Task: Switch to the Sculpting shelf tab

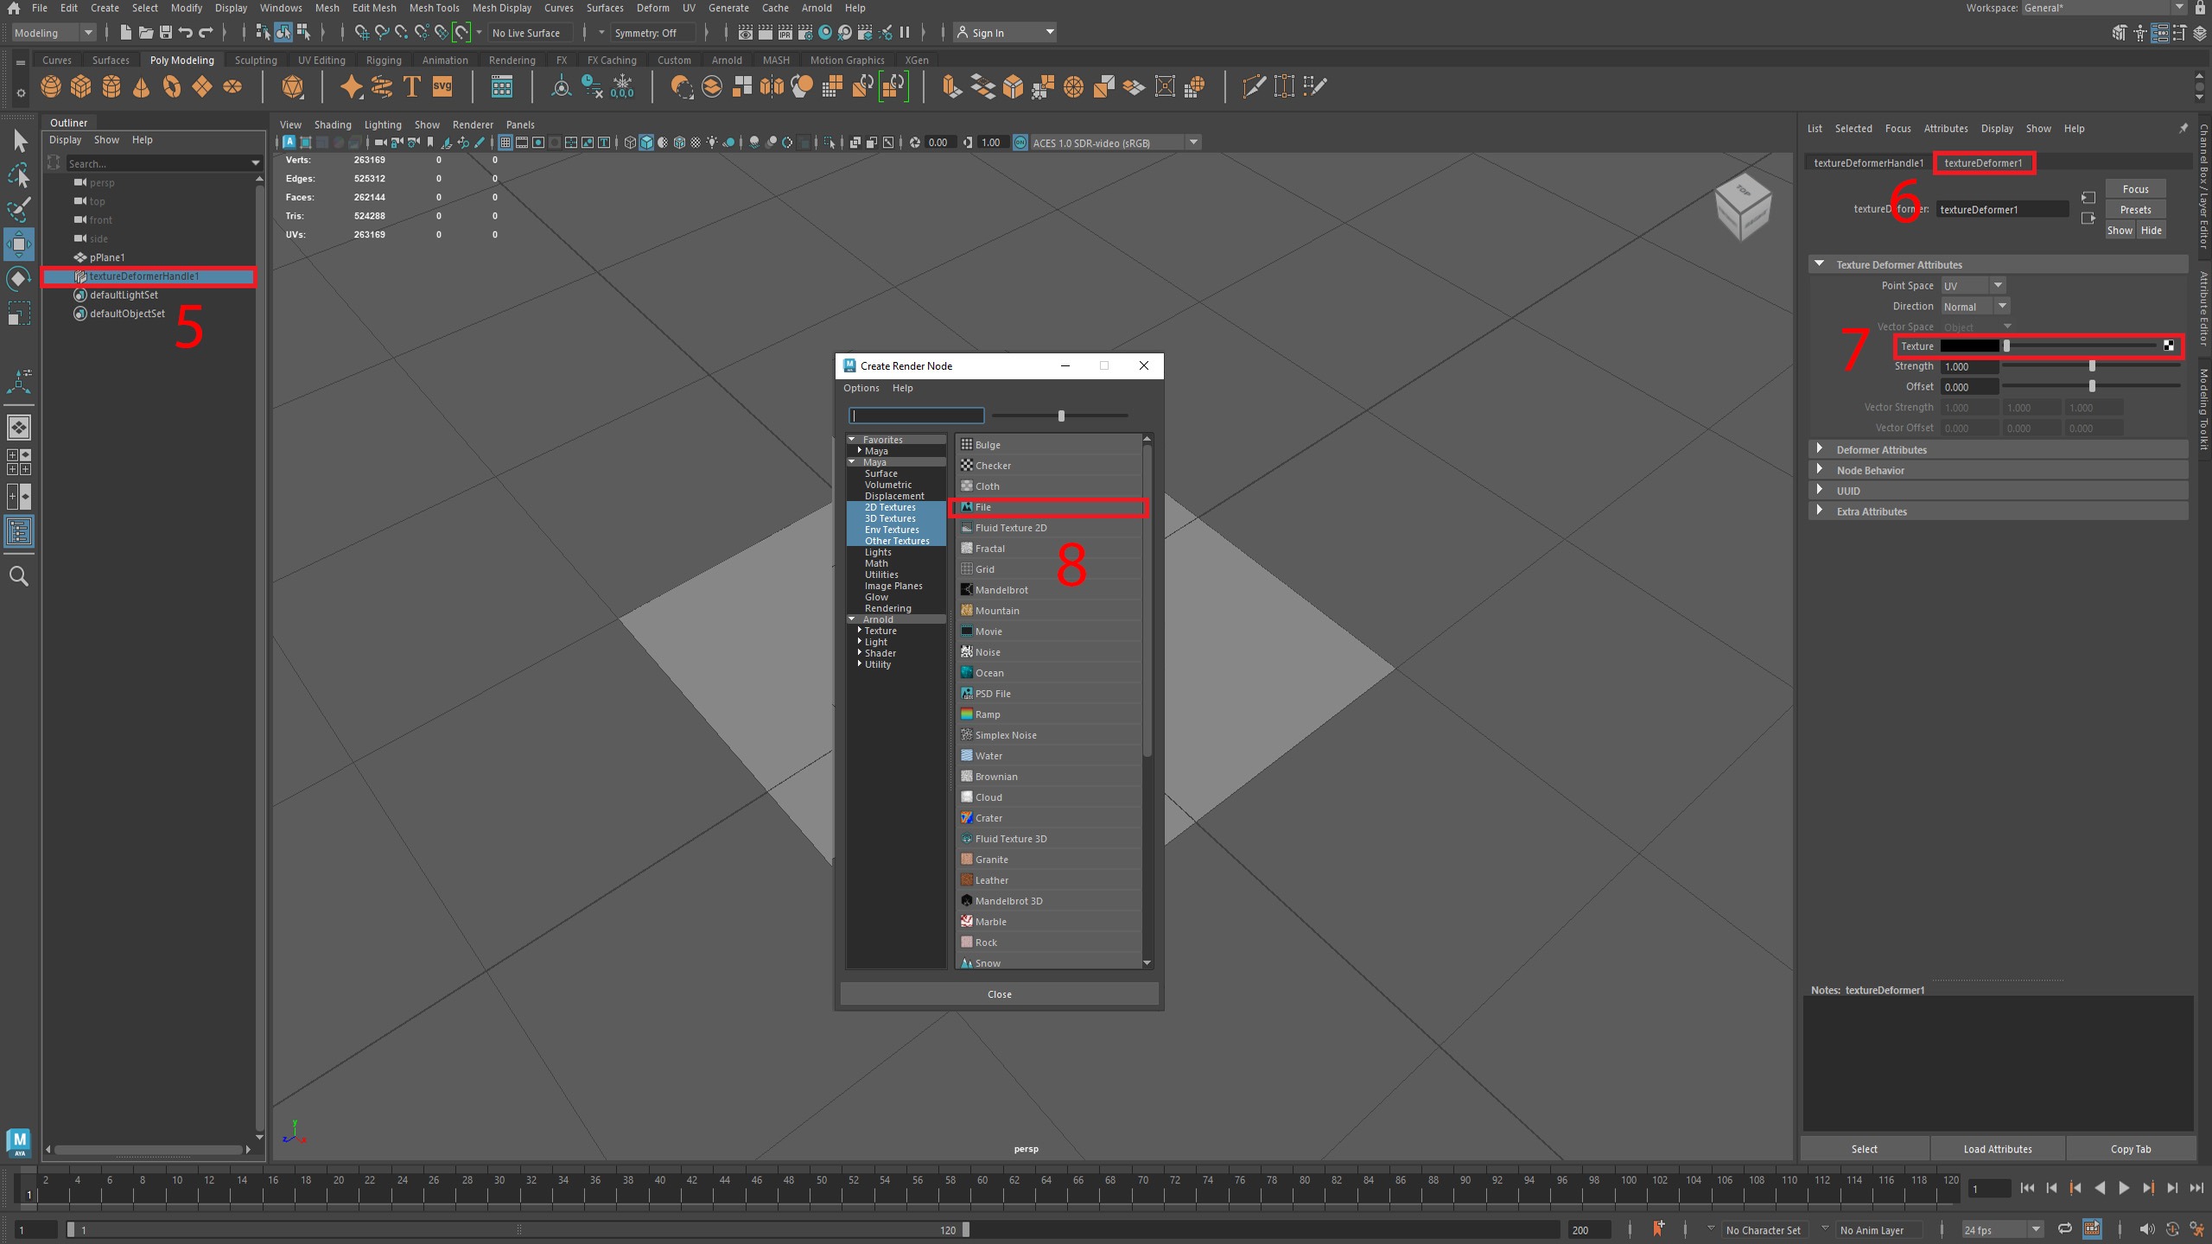Action: coord(256,60)
